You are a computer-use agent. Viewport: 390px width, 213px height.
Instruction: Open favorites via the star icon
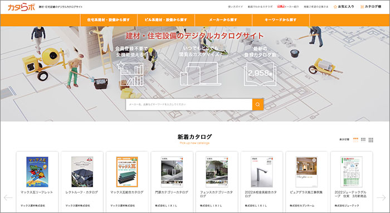click(x=335, y=7)
